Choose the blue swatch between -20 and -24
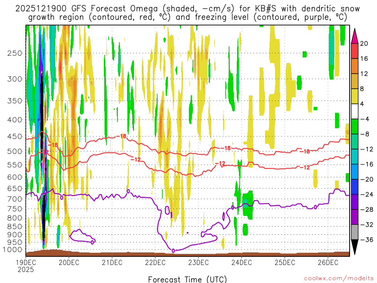The image size is (377, 283). (x=355, y=187)
